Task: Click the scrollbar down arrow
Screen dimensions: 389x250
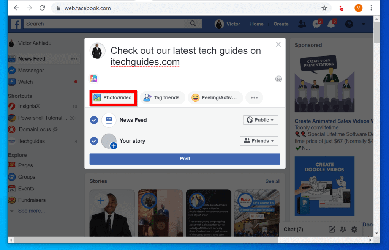Action: point(377,233)
